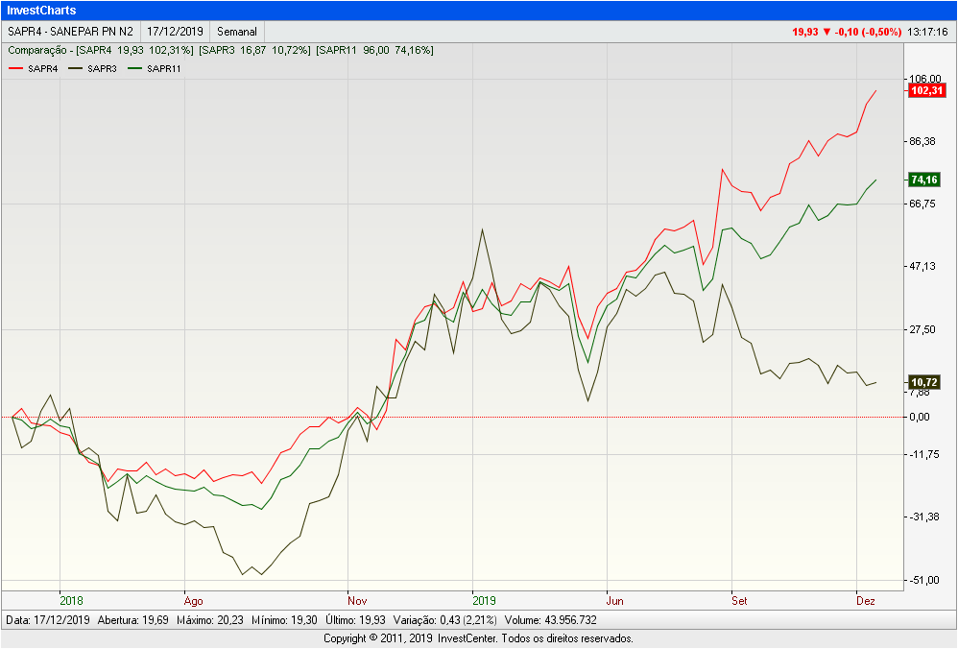Click the 2018 time axis label
958x649 pixels.
pos(71,601)
